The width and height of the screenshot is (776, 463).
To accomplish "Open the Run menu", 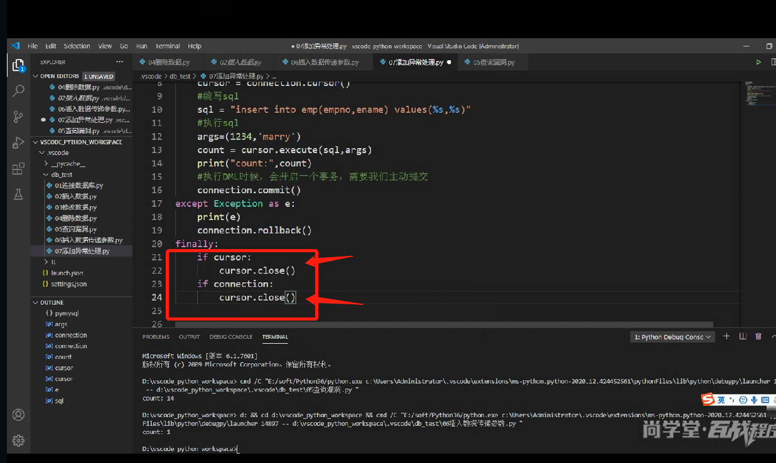I will coord(141,46).
